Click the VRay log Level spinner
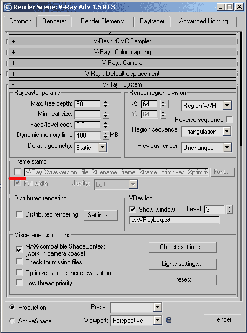Screen dimensions: 247x333 click(229, 210)
